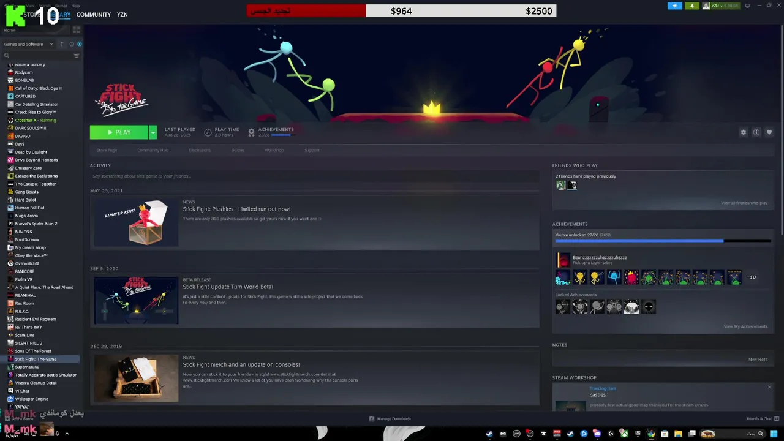Open the Plushies Limited run news thumbnail
This screenshot has height=441, width=784.
136,222
